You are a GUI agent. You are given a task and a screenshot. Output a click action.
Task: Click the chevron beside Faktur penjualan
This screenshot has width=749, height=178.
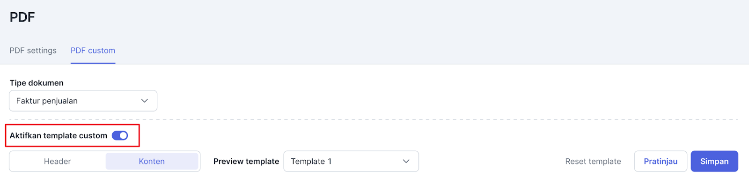coord(145,101)
